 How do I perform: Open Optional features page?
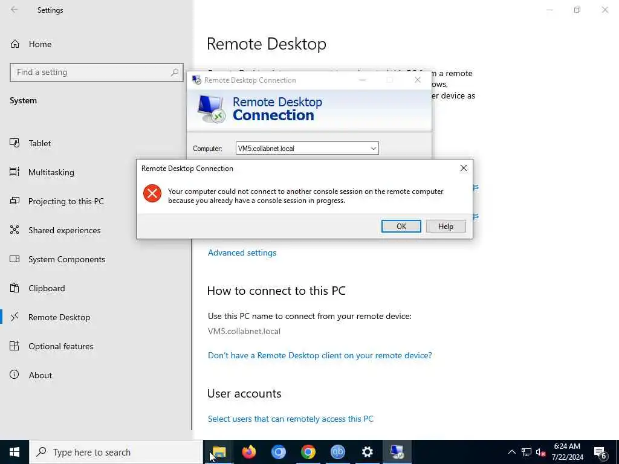pos(61,346)
